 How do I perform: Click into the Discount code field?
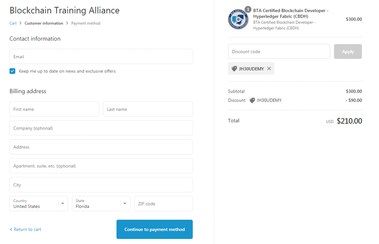(x=279, y=52)
